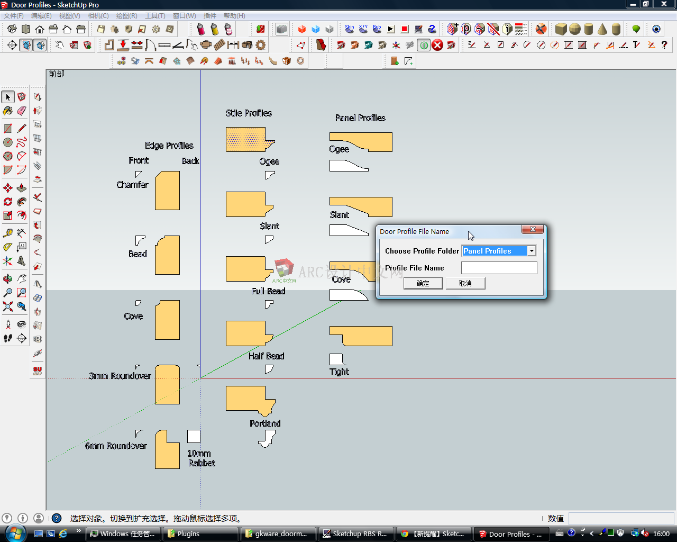This screenshot has height=542, width=677.
Task: Open the 插件 menu
Action: [x=210, y=15]
